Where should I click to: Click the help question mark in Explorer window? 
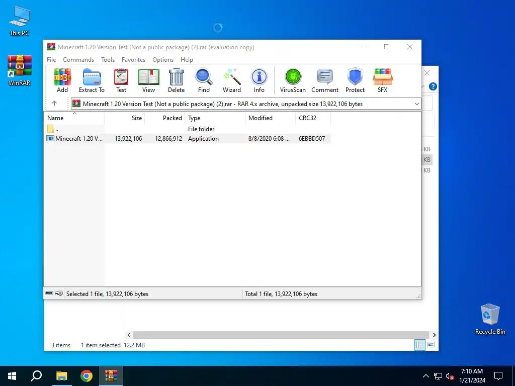pos(433,86)
